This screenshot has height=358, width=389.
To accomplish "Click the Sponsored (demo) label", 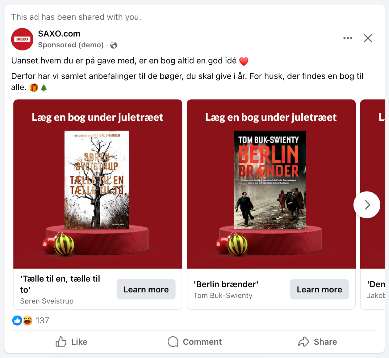I will 71,45.
